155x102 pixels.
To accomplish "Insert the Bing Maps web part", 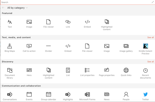I will [10, 48].
